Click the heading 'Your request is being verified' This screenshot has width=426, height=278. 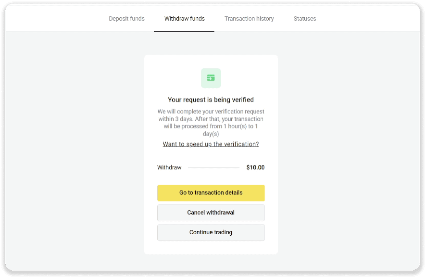point(211,100)
